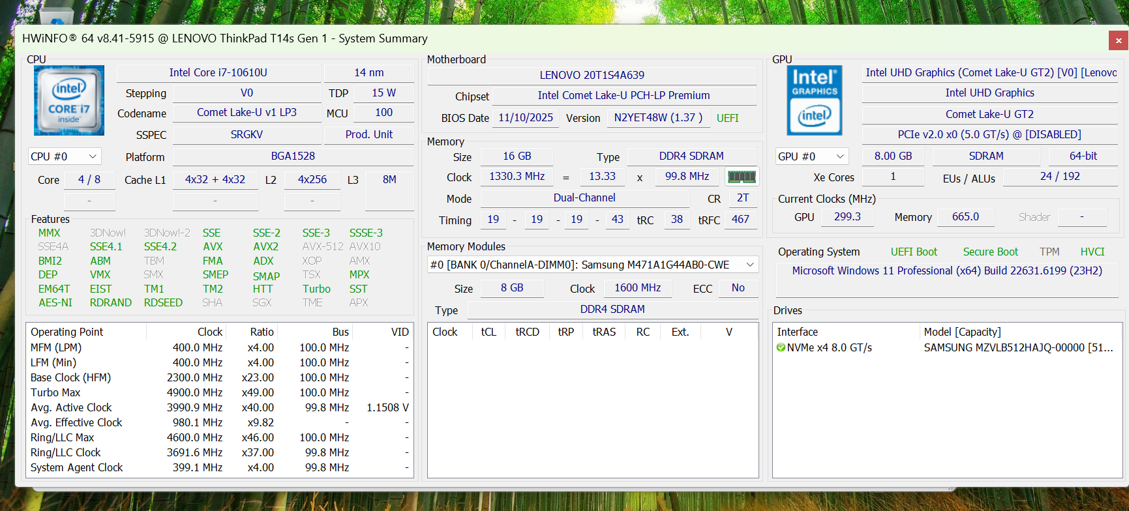Viewport: 1129px width, 511px height.
Task: Click the Intel Graphics GPU logo
Action: point(814,100)
